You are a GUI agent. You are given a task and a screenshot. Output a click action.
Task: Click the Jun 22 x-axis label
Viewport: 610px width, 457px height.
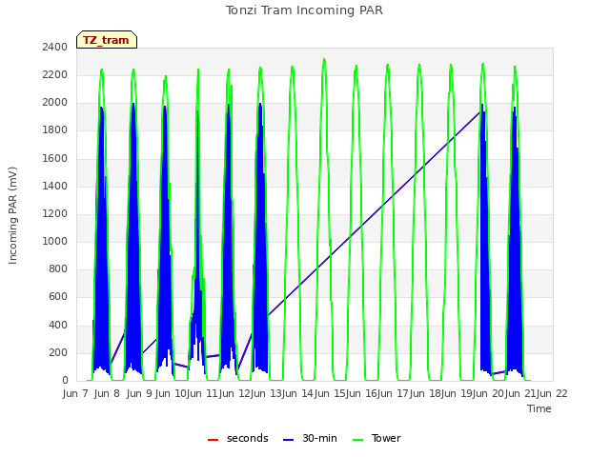(x=554, y=393)
